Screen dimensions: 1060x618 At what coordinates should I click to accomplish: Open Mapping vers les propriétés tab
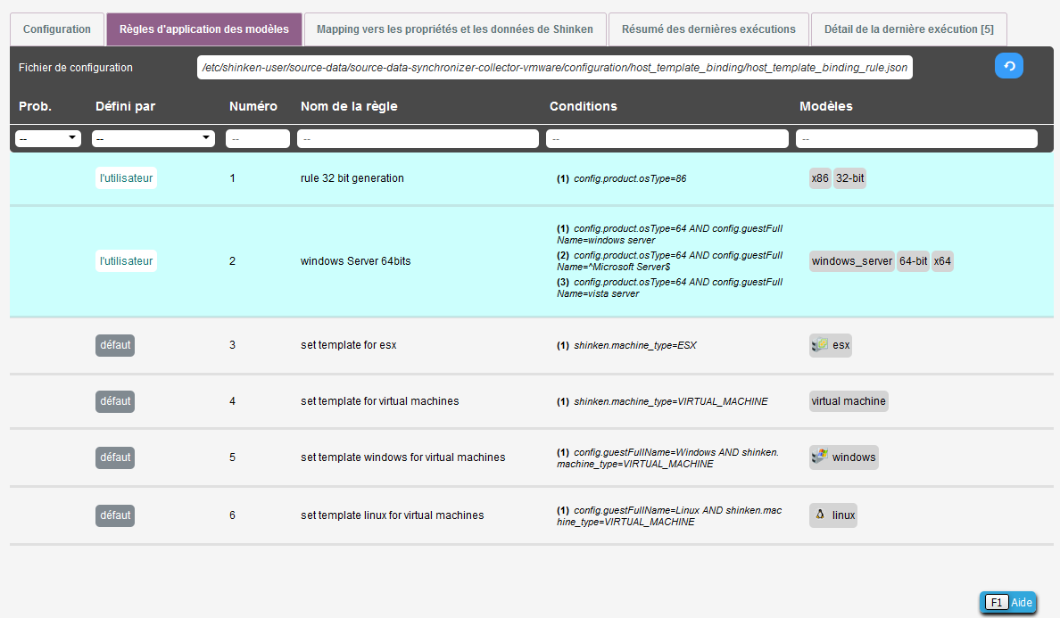[454, 29]
